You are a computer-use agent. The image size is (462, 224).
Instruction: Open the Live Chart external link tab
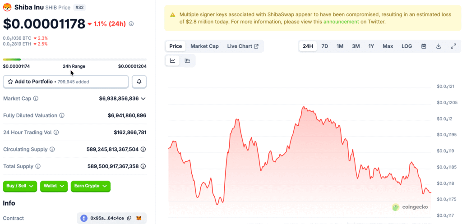coord(243,46)
